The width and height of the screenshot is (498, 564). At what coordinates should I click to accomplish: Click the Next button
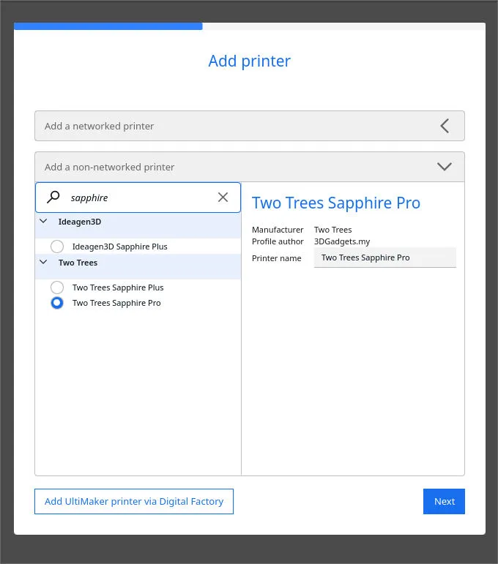(444, 501)
